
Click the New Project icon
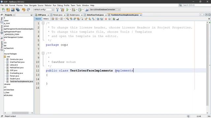pyautogui.click(x=8, y=10)
